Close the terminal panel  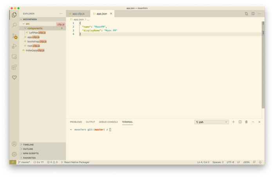pos(259,122)
